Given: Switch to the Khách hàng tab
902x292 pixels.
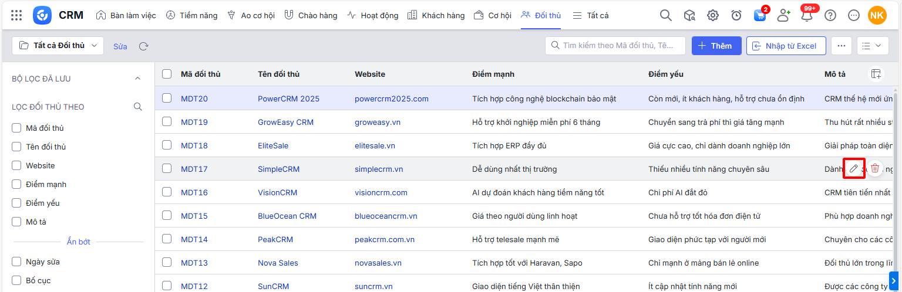Looking at the screenshot, I should tap(436, 16).
